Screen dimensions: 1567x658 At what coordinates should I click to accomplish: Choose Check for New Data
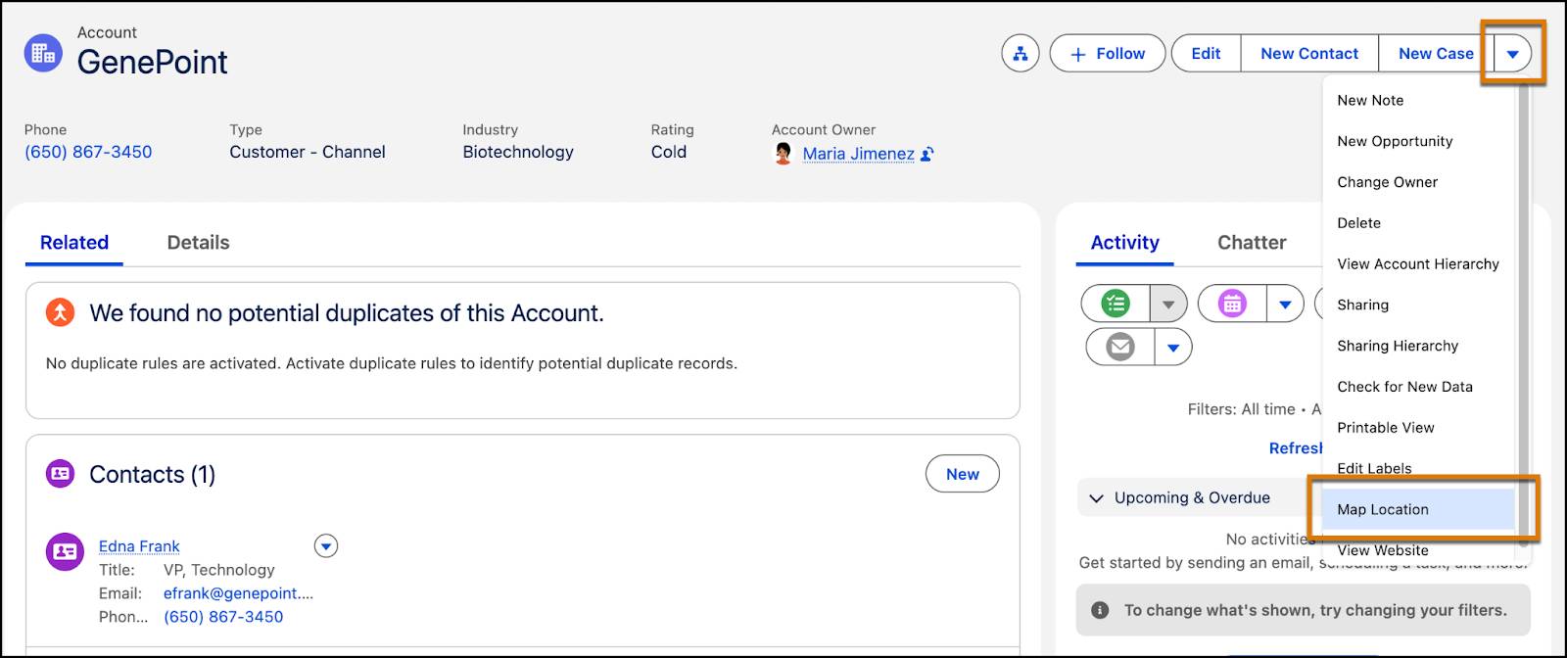[1418, 387]
